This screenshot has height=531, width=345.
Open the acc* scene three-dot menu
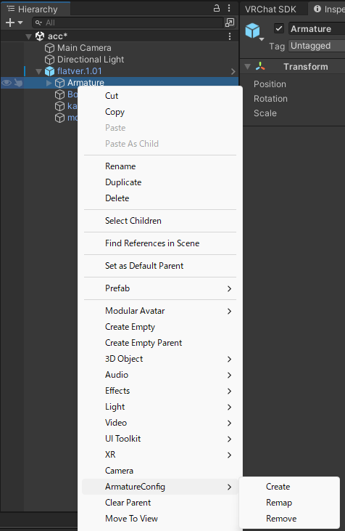230,36
